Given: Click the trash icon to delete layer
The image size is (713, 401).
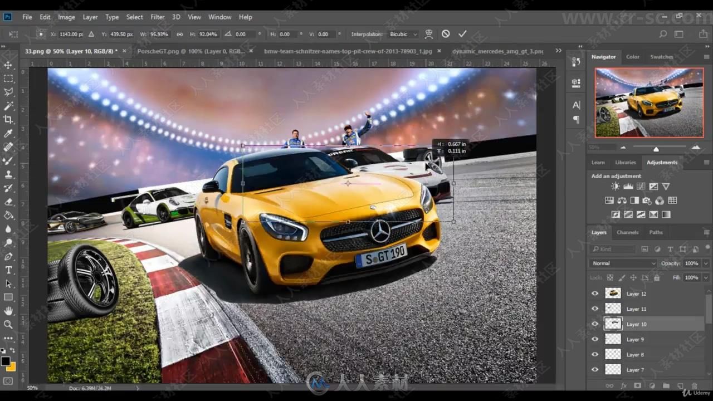Looking at the screenshot, I should 694,385.
